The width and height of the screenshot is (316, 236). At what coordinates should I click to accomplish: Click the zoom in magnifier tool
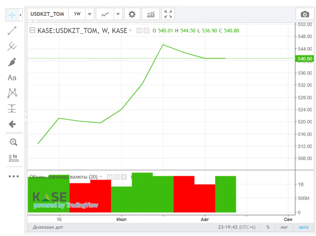[x=13, y=142]
